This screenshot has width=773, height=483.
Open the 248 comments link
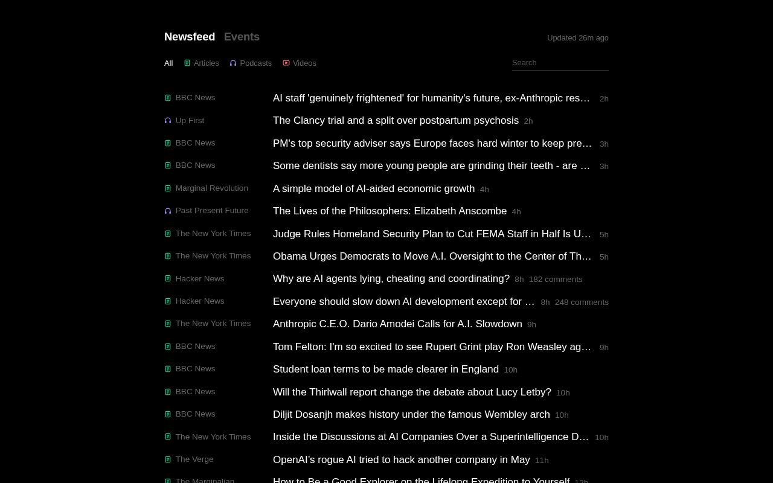pos(582,302)
